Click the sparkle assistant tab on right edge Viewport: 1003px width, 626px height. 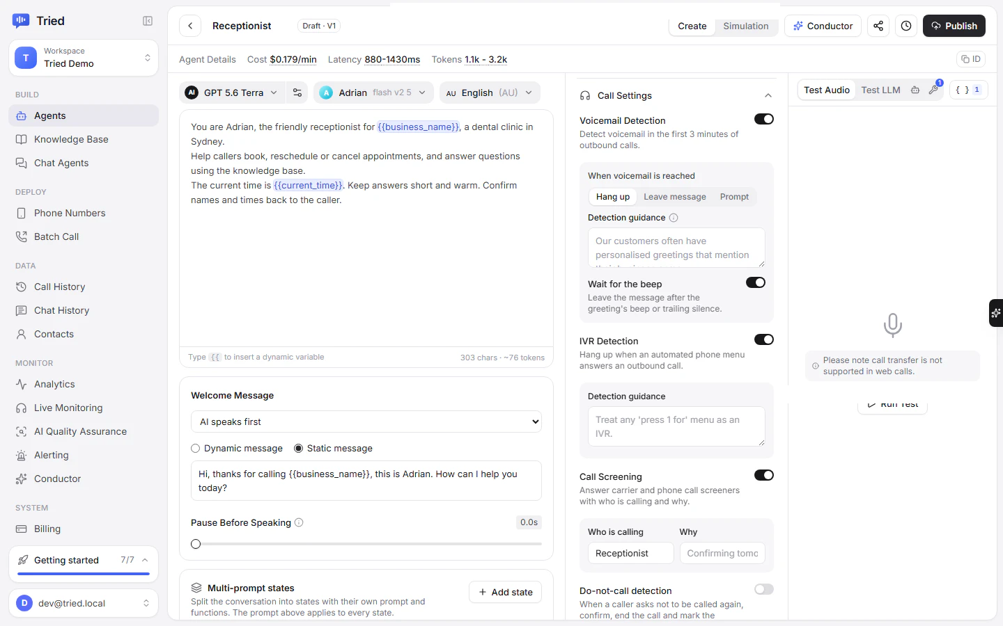tap(996, 313)
